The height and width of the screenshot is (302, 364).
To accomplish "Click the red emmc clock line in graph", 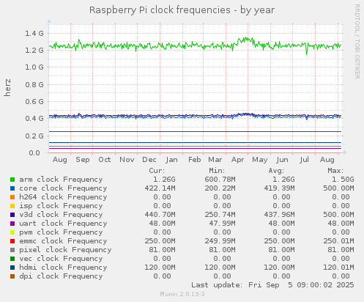I will coord(196,132).
